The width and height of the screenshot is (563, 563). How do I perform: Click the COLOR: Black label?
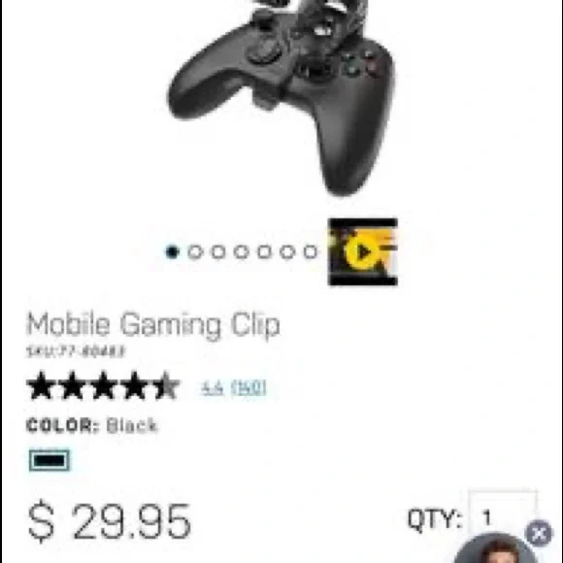pyautogui.click(x=92, y=425)
